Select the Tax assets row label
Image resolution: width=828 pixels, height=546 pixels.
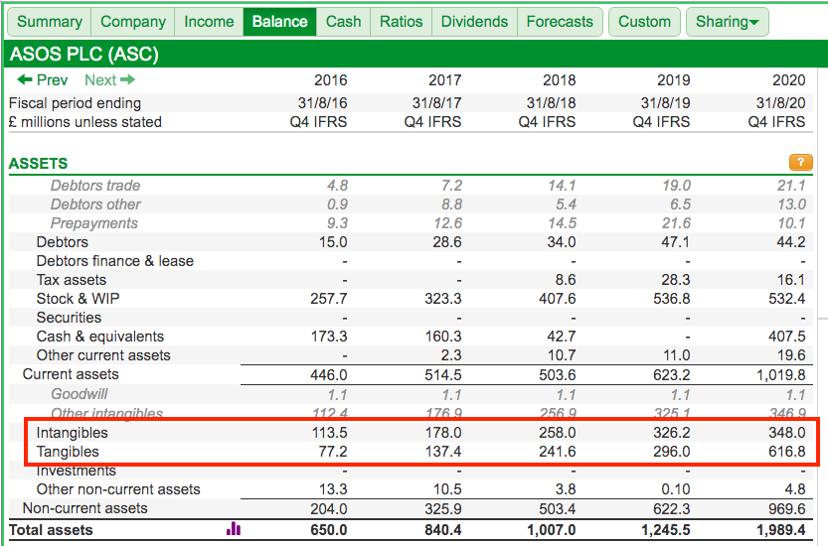[72, 280]
